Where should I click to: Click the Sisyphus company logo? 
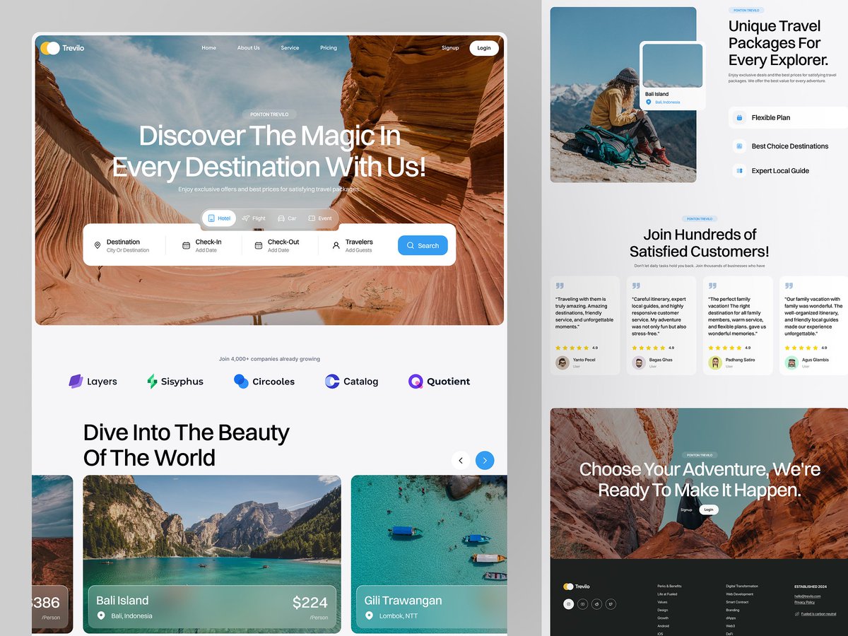(x=175, y=382)
